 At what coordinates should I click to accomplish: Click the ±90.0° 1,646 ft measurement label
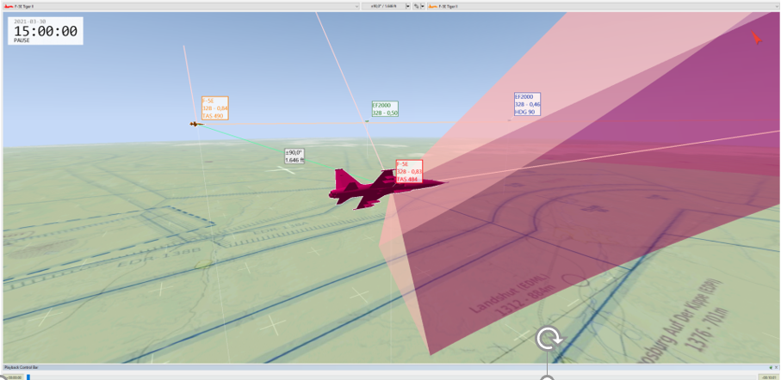click(295, 156)
